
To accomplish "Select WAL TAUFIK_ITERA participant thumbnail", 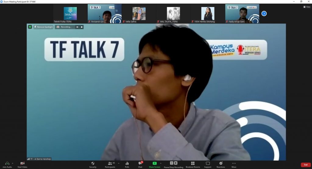I will 173,14.
